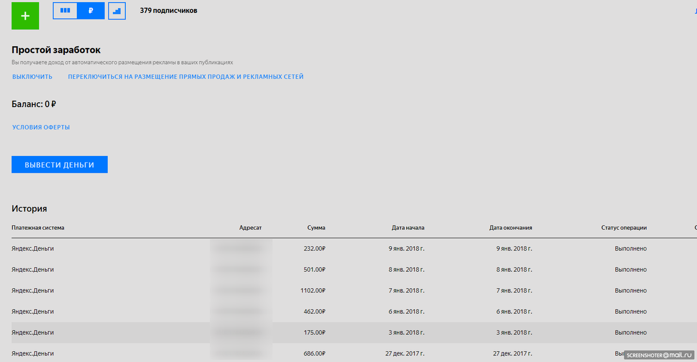Click the Дата окончания column header

[510, 228]
